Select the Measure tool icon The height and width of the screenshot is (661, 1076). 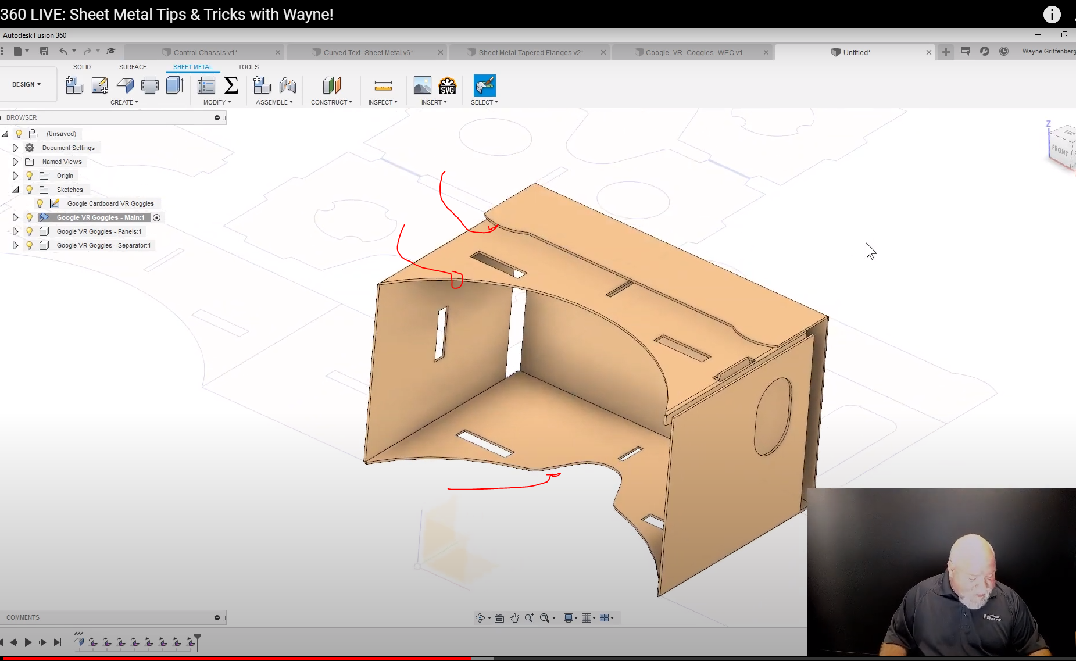point(383,86)
